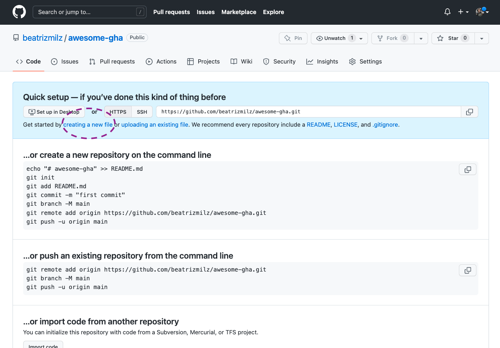This screenshot has height=348, width=500.
Task: Copy the create new repository commands
Action: 468,169
